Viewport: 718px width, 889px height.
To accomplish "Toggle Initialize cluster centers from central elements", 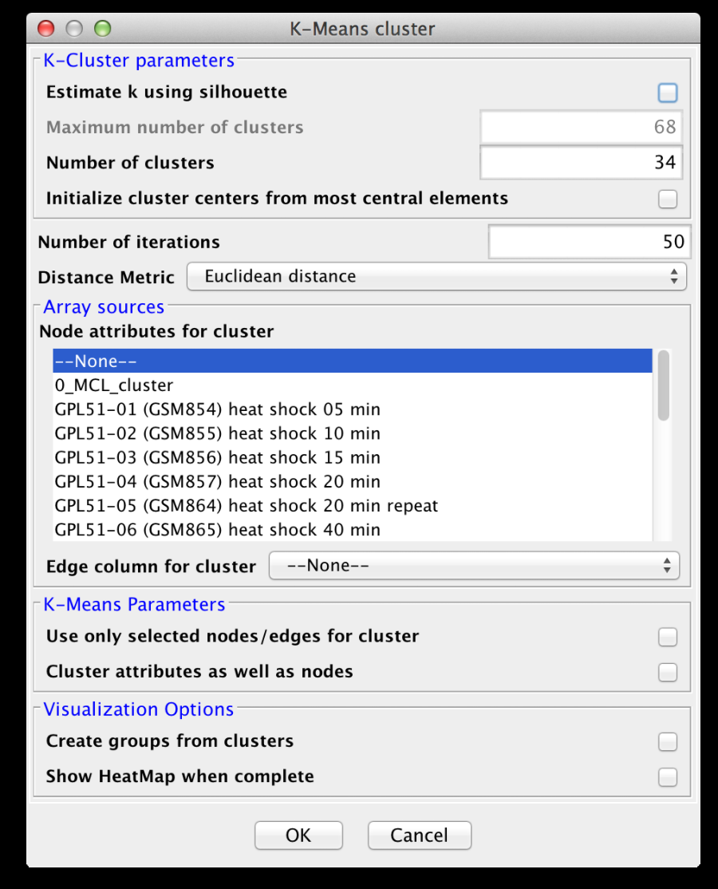I will tap(668, 199).
